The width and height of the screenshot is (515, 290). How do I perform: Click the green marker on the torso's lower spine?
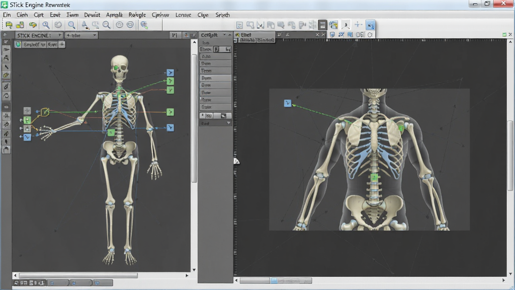374,178
